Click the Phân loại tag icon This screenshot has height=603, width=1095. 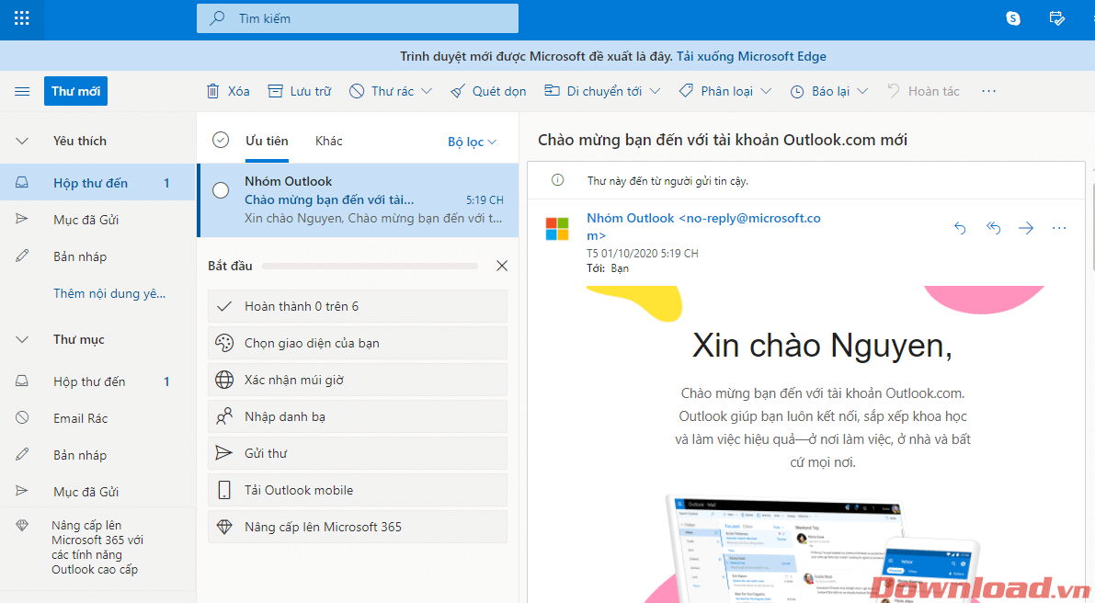click(687, 91)
